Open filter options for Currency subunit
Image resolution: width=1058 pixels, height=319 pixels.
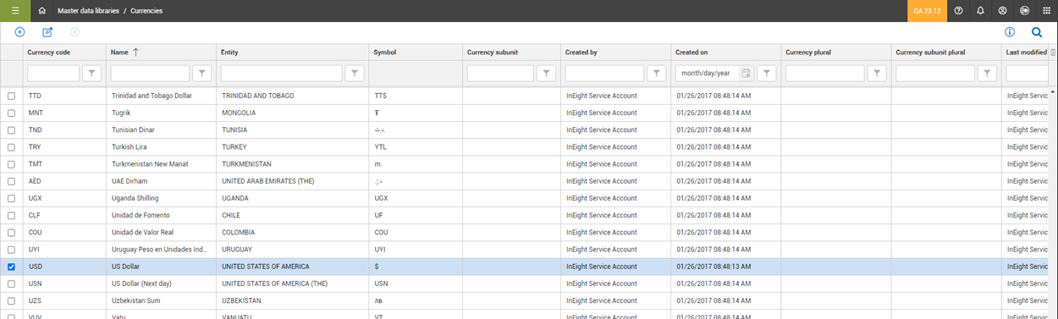548,74
